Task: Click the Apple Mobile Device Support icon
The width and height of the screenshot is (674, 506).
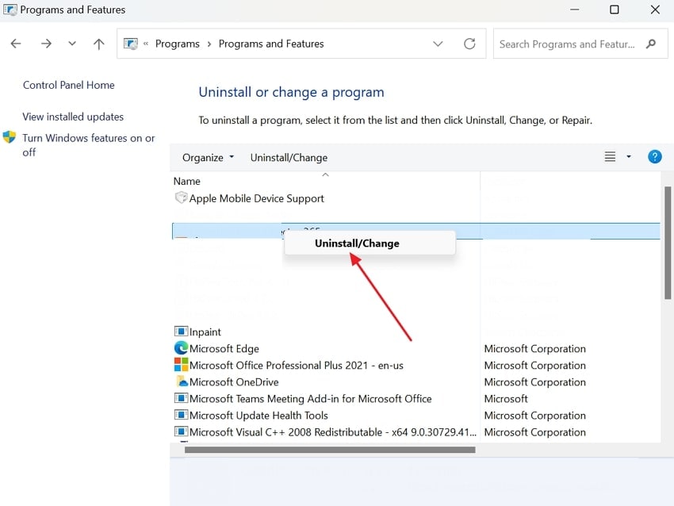Action: point(181,197)
